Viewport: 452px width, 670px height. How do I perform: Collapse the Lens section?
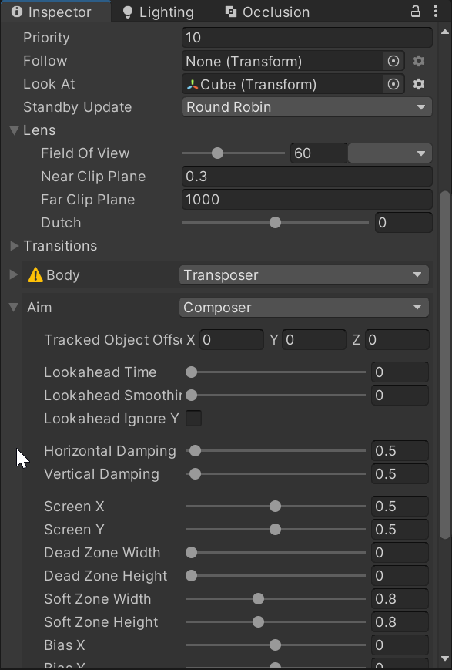14,130
